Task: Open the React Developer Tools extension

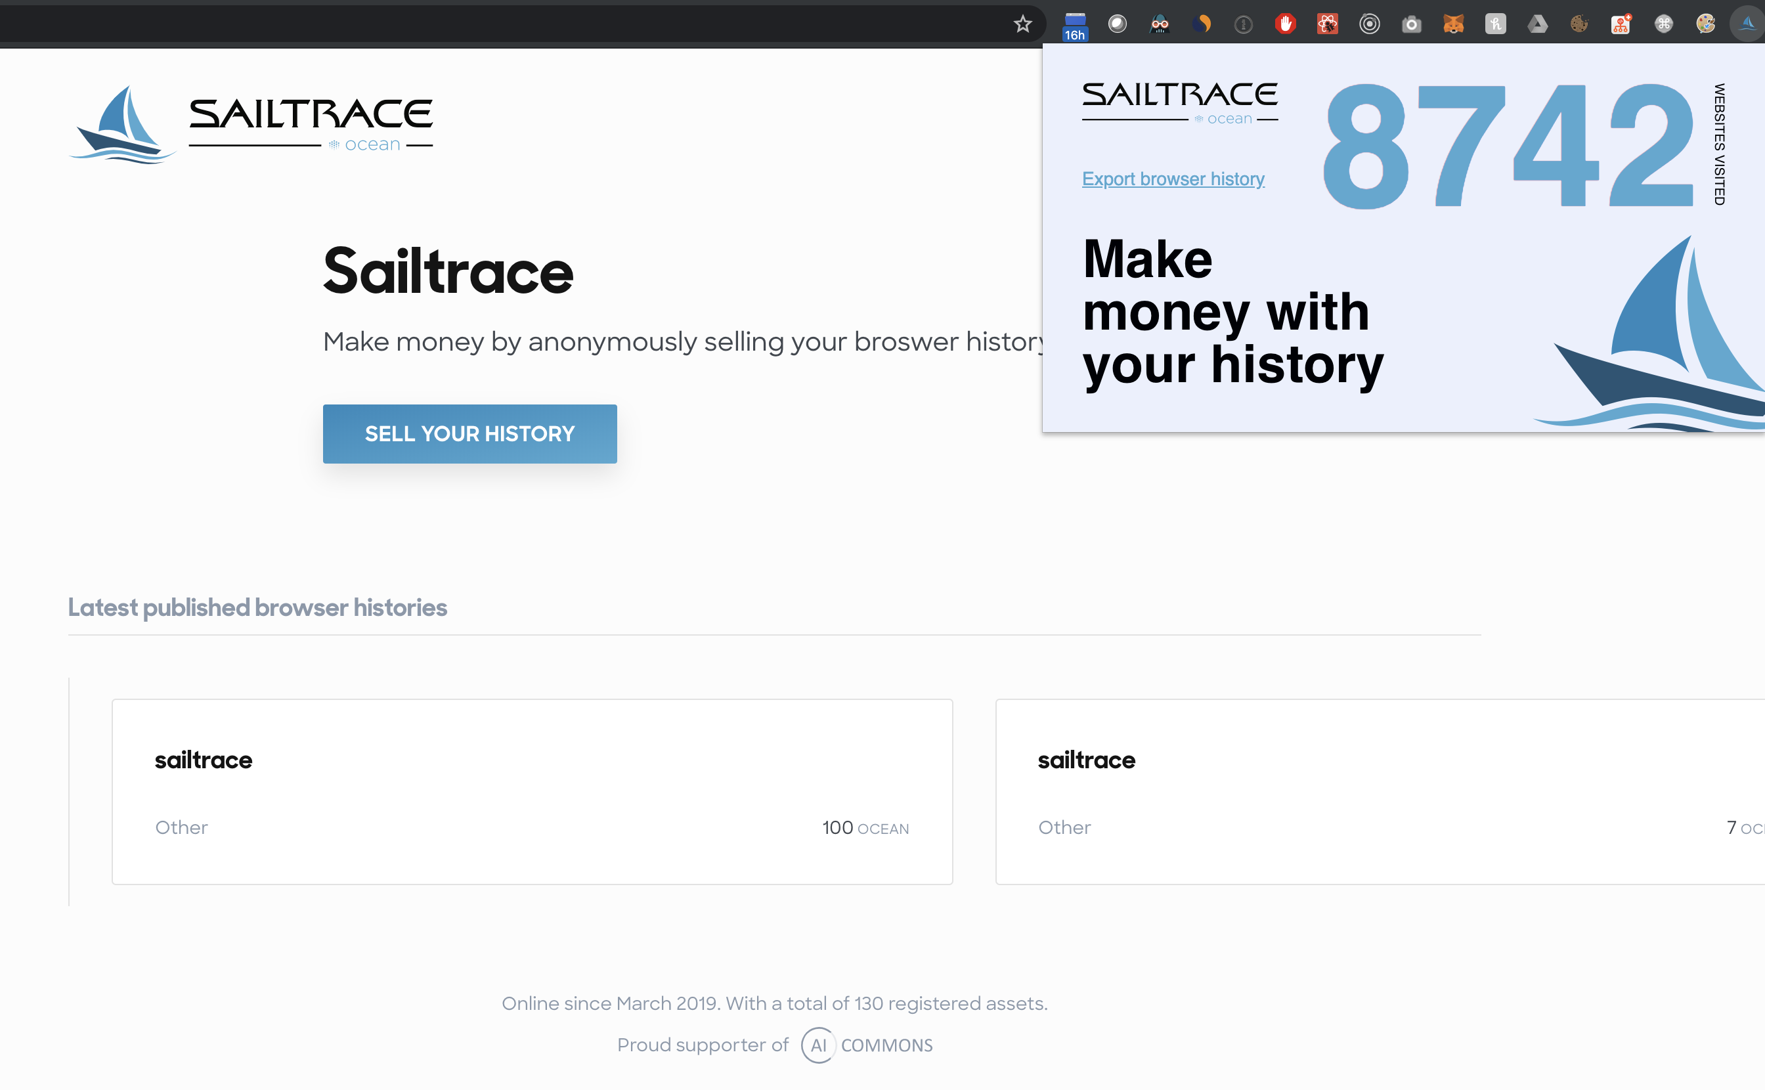Action: coord(1327,24)
